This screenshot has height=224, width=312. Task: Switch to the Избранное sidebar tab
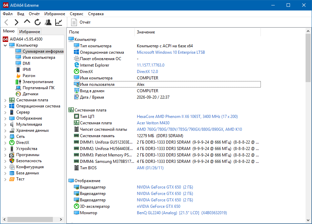(30, 31)
